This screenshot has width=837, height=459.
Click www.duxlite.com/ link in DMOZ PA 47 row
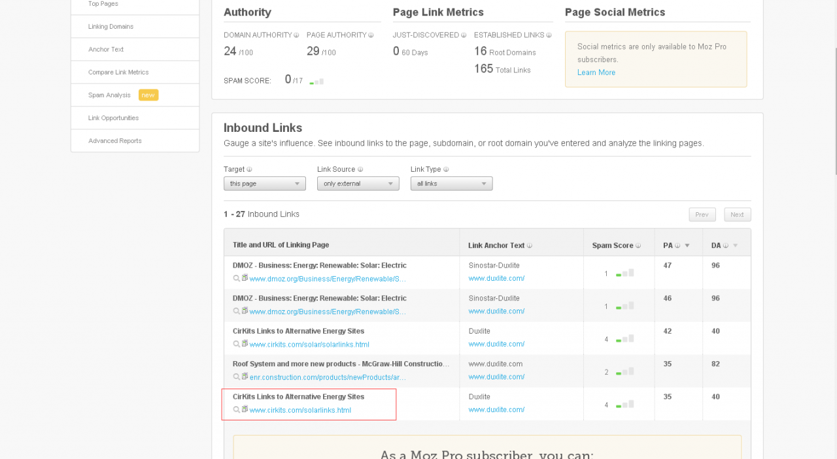coord(496,278)
